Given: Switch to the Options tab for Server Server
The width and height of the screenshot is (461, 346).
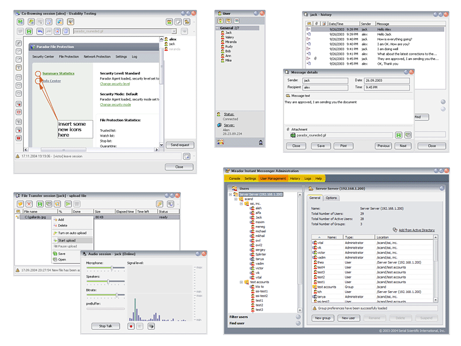Looking at the screenshot, I should 331,198.
